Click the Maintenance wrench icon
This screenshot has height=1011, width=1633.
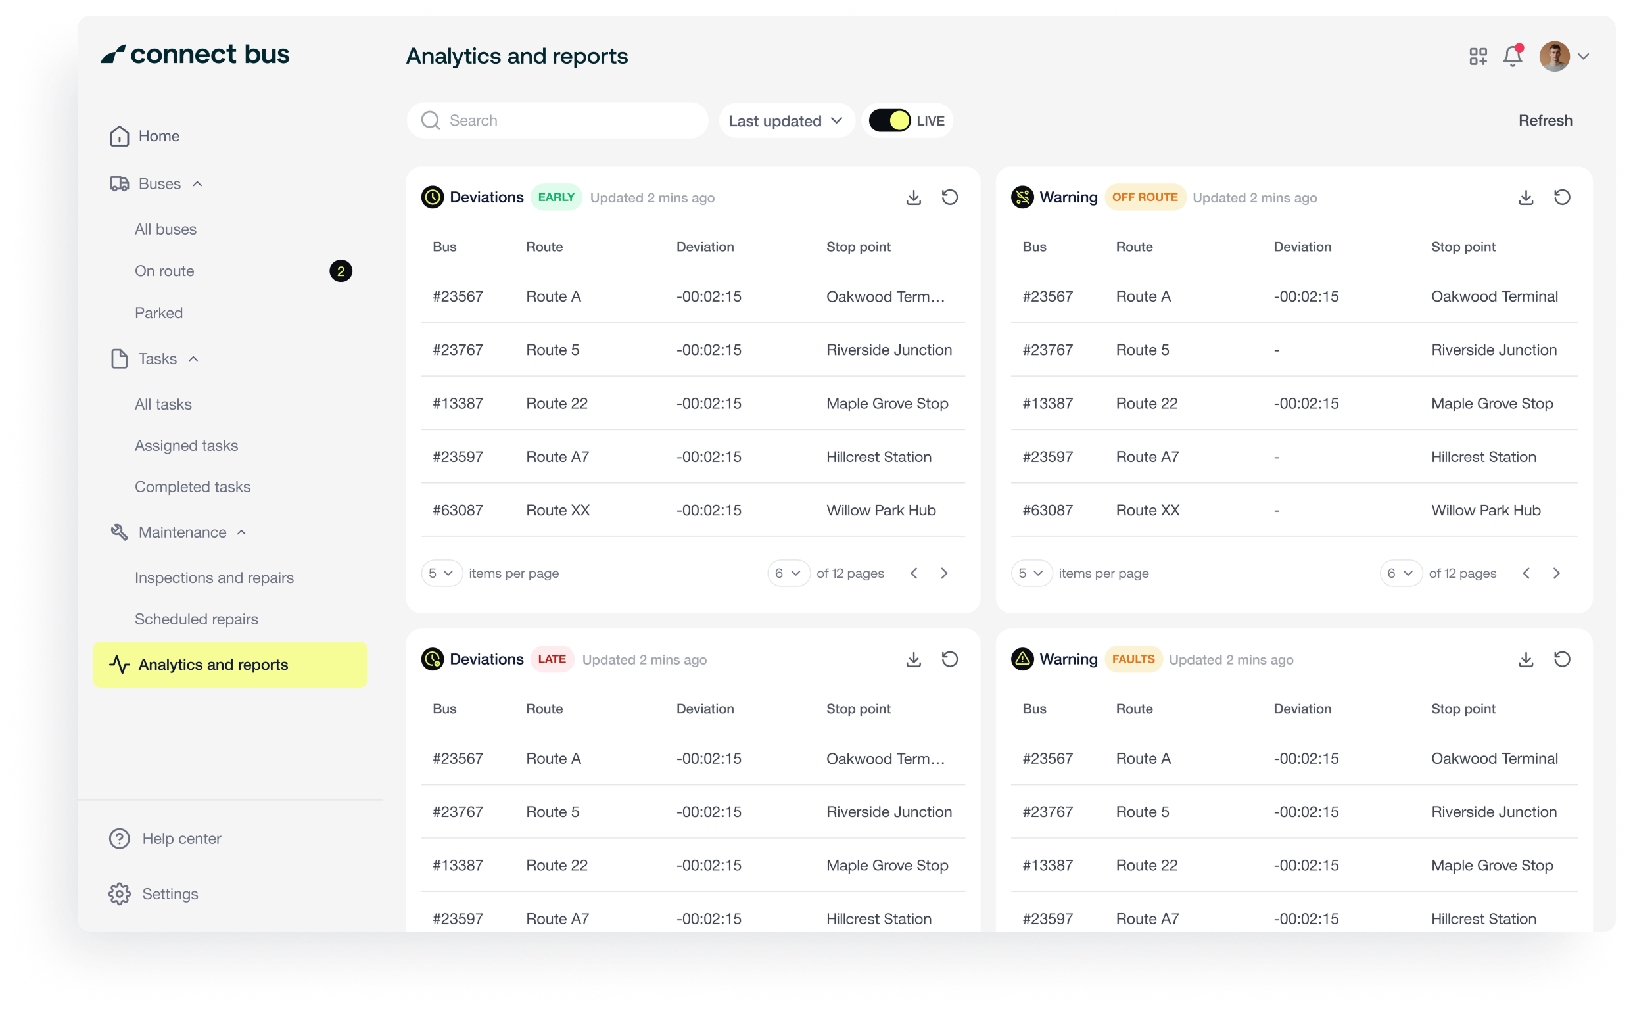click(120, 532)
